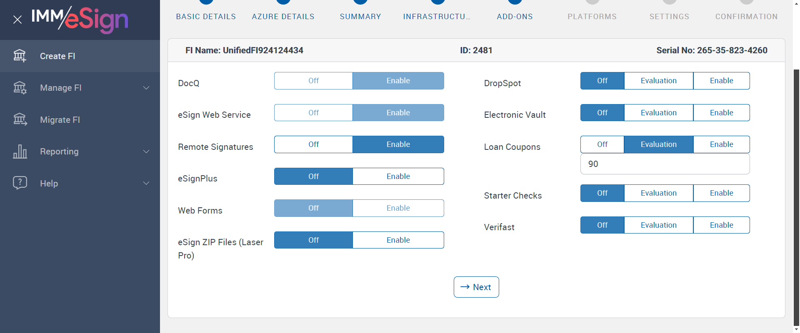Turn eSignPlus Off

click(313, 176)
